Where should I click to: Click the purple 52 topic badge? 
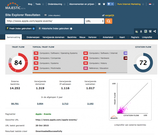(125, 53)
